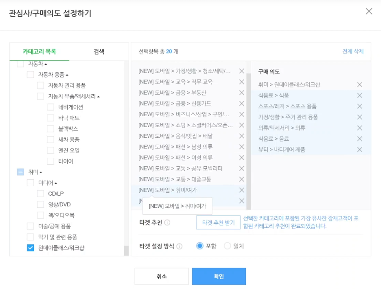Viewport: 381px width, 289px height.
Task: Check the CD/LP checkbox
Action: (x=40, y=194)
